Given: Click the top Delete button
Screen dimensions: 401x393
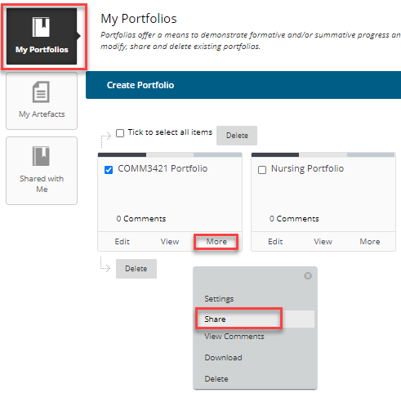Looking at the screenshot, I should click(237, 136).
